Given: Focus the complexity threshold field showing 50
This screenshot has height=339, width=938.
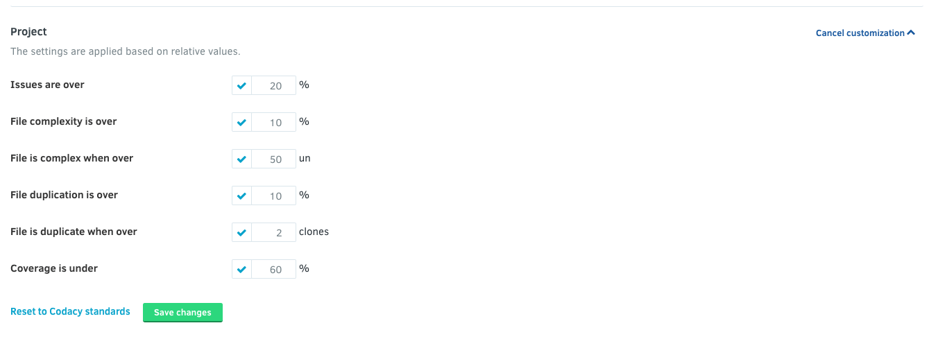Looking at the screenshot, I should tap(273, 159).
